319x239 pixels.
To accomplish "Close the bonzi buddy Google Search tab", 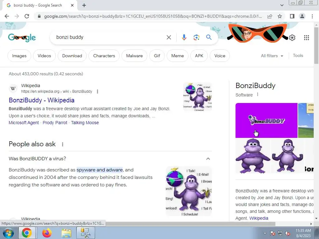I will (x=72, y=6).
